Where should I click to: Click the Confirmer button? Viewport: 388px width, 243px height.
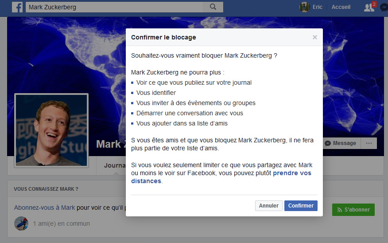tap(301, 206)
